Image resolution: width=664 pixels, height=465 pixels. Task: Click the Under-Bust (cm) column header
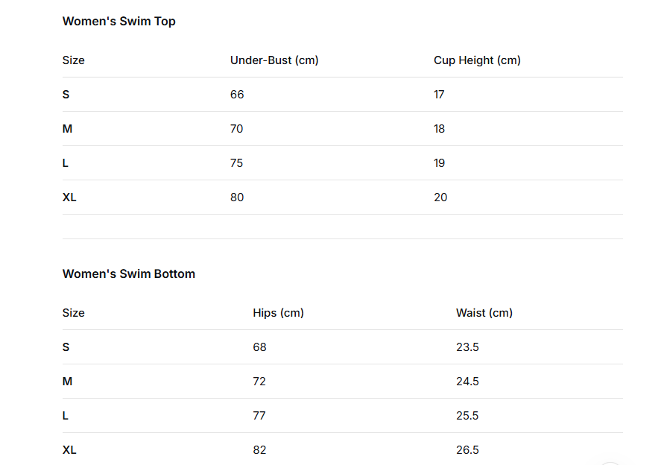coord(274,60)
